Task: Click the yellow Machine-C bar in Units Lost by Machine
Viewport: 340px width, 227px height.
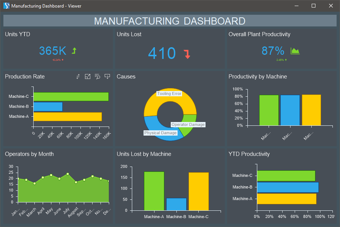Action: (x=199, y=191)
